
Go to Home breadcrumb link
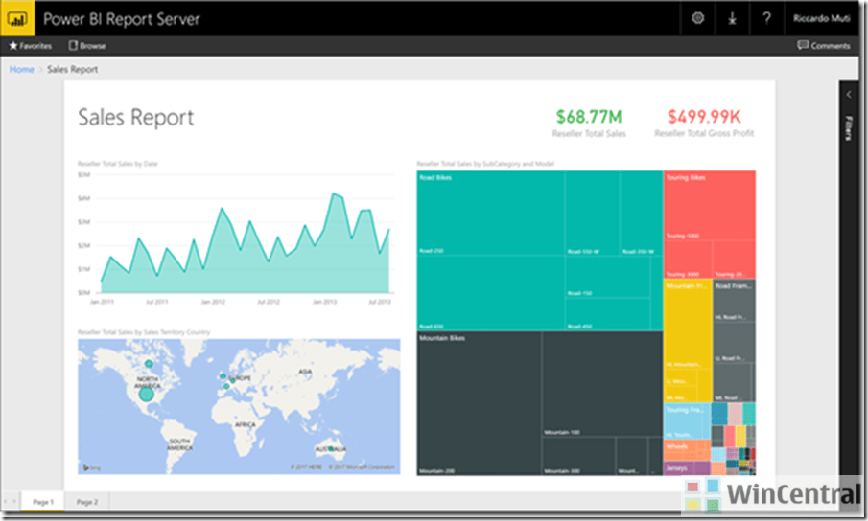tap(22, 69)
